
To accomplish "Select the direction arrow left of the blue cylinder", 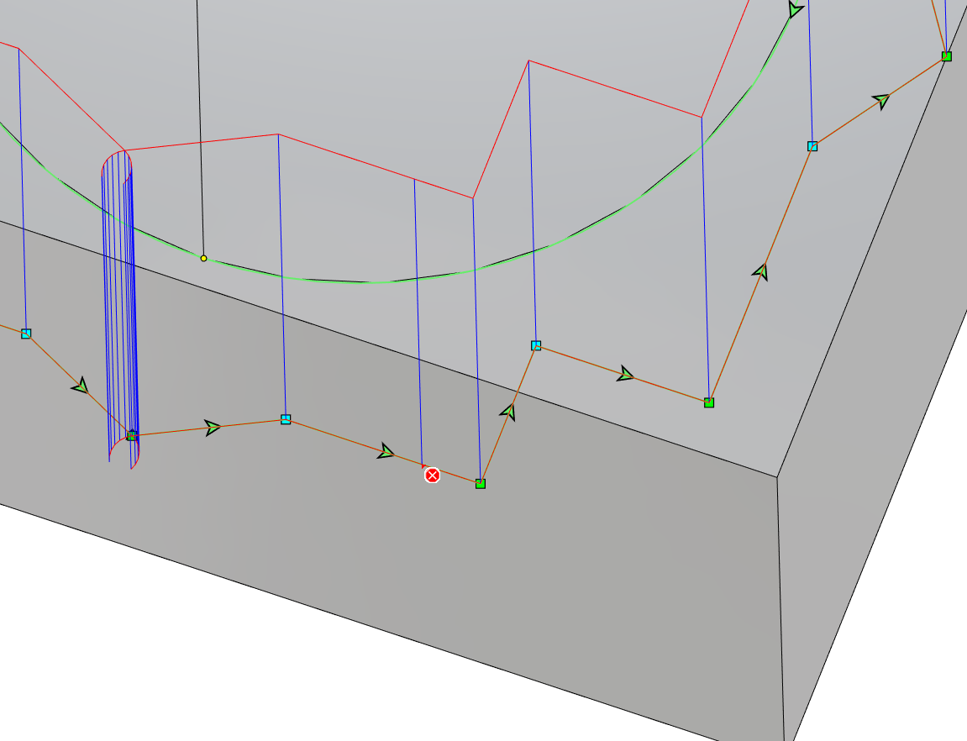I will [81, 386].
